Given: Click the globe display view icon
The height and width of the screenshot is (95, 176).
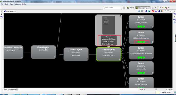Looking at the screenshot, I should [149, 11].
